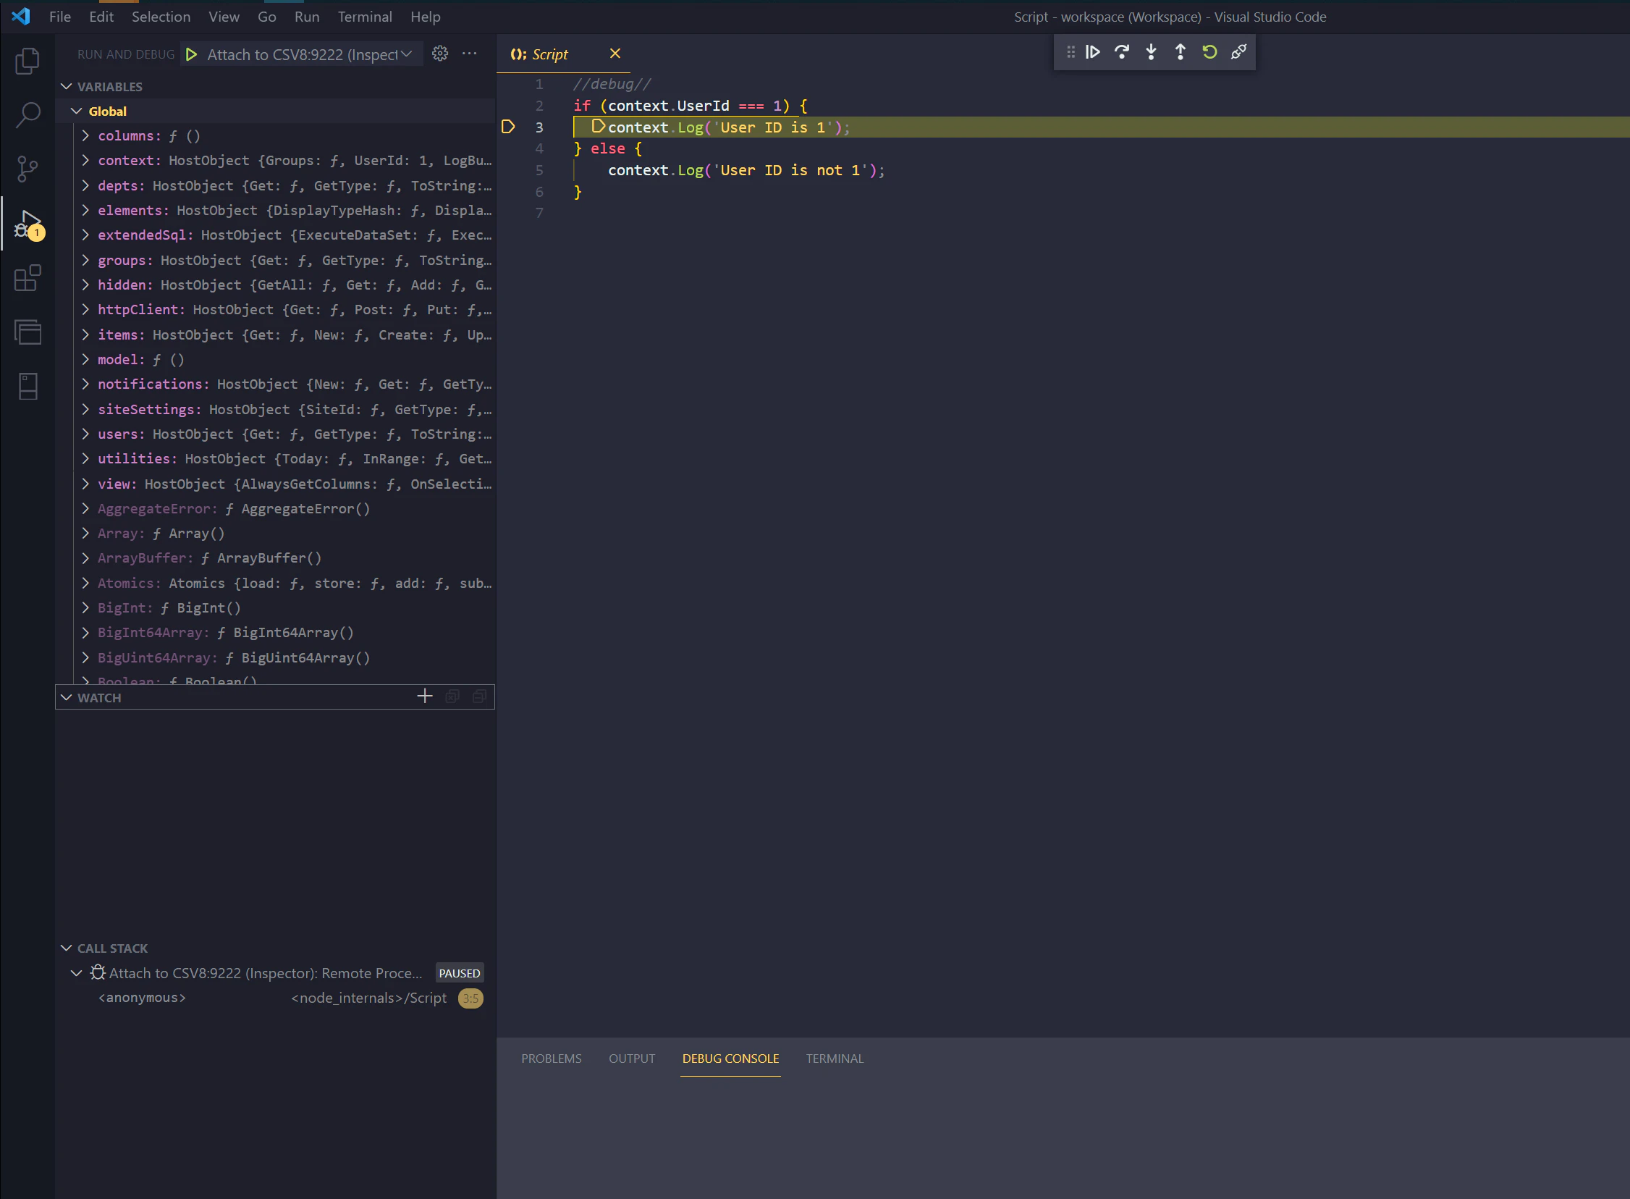The image size is (1630, 1199).
Task: Click the Continue debug button
Action: (1092, 52)
